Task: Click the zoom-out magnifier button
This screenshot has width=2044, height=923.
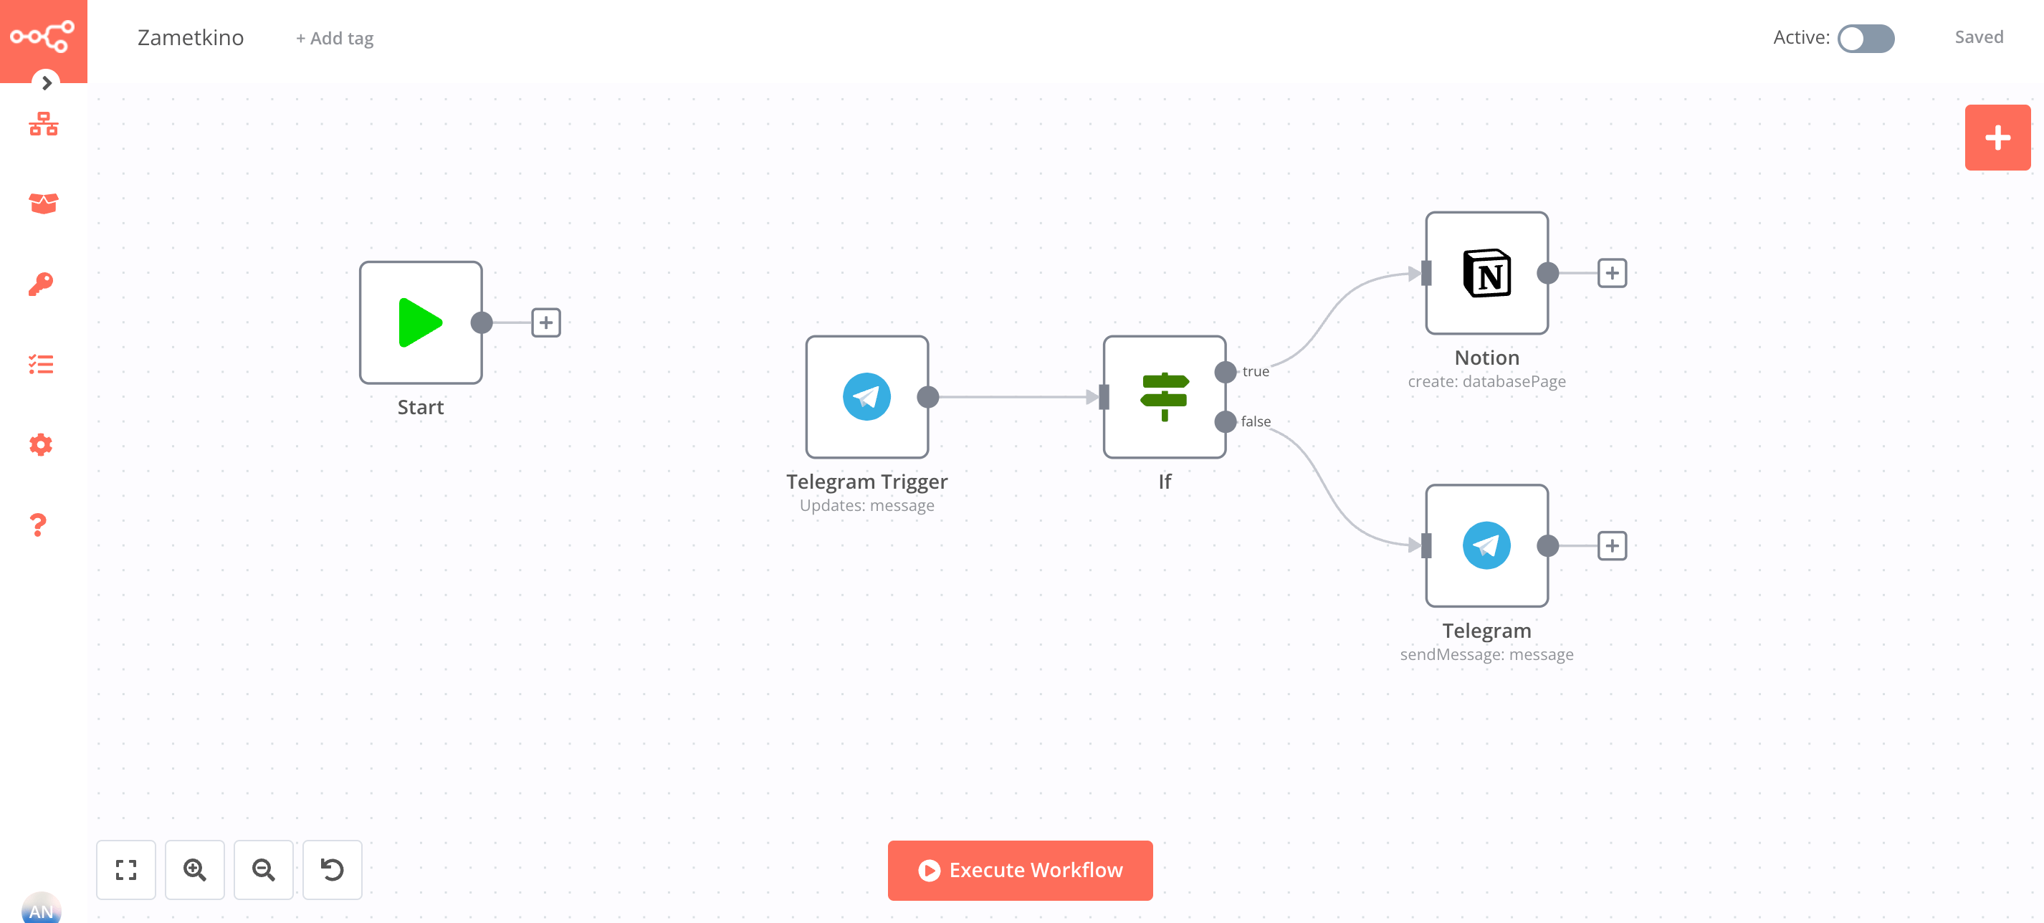Action: (264, 869)
